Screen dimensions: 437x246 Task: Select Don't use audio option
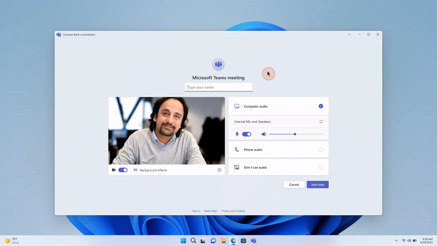(x=279, y=167)
